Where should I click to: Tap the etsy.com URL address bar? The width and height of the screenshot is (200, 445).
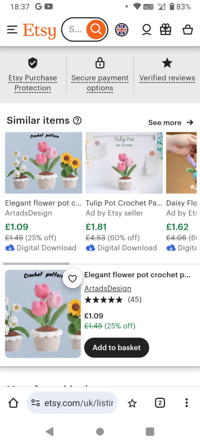coord(72,403)
